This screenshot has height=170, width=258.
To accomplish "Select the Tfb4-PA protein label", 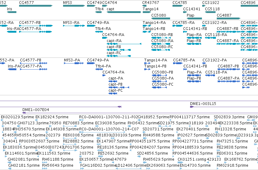I will click(103, 66).
